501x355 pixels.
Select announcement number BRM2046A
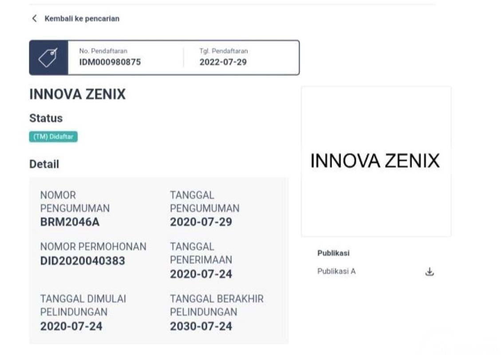[x=70, y=222]
